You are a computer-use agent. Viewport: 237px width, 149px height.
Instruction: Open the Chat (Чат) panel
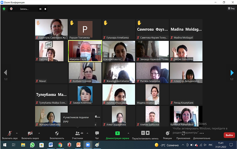coord(97,133)
